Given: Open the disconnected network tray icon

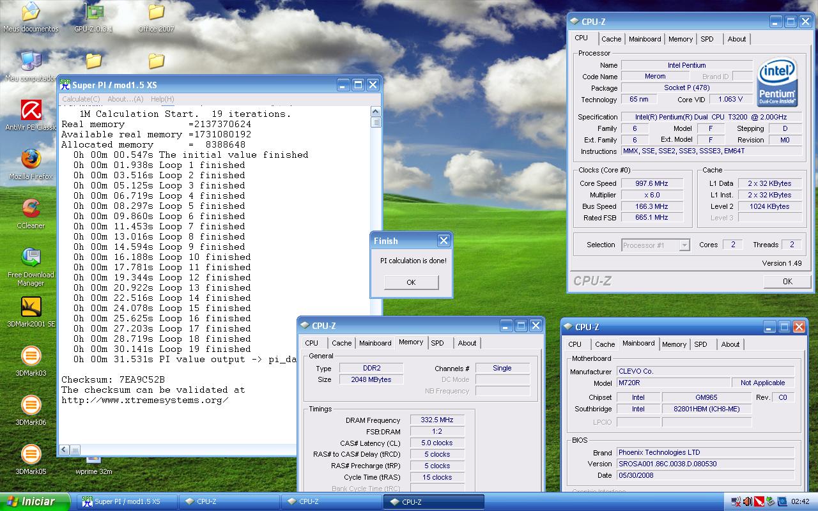Looking at the screenshot, I should click(736, 501).
